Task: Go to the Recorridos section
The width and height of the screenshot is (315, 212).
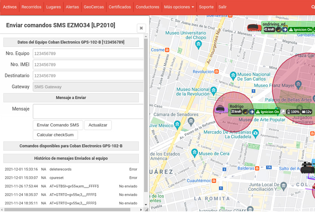Action: coord(31,7)
